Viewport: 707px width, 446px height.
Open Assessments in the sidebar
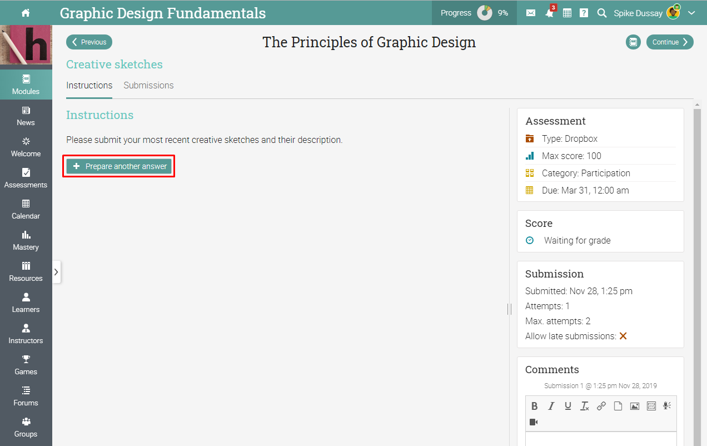click(26, 178)
